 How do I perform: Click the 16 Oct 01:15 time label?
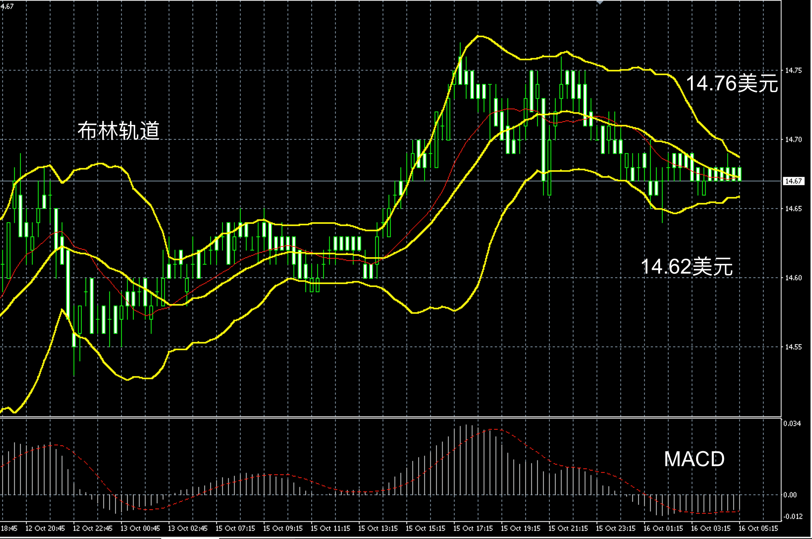coord(663,528)
